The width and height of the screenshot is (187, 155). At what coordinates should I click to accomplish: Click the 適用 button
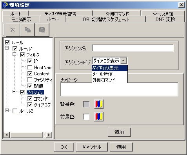121,147
